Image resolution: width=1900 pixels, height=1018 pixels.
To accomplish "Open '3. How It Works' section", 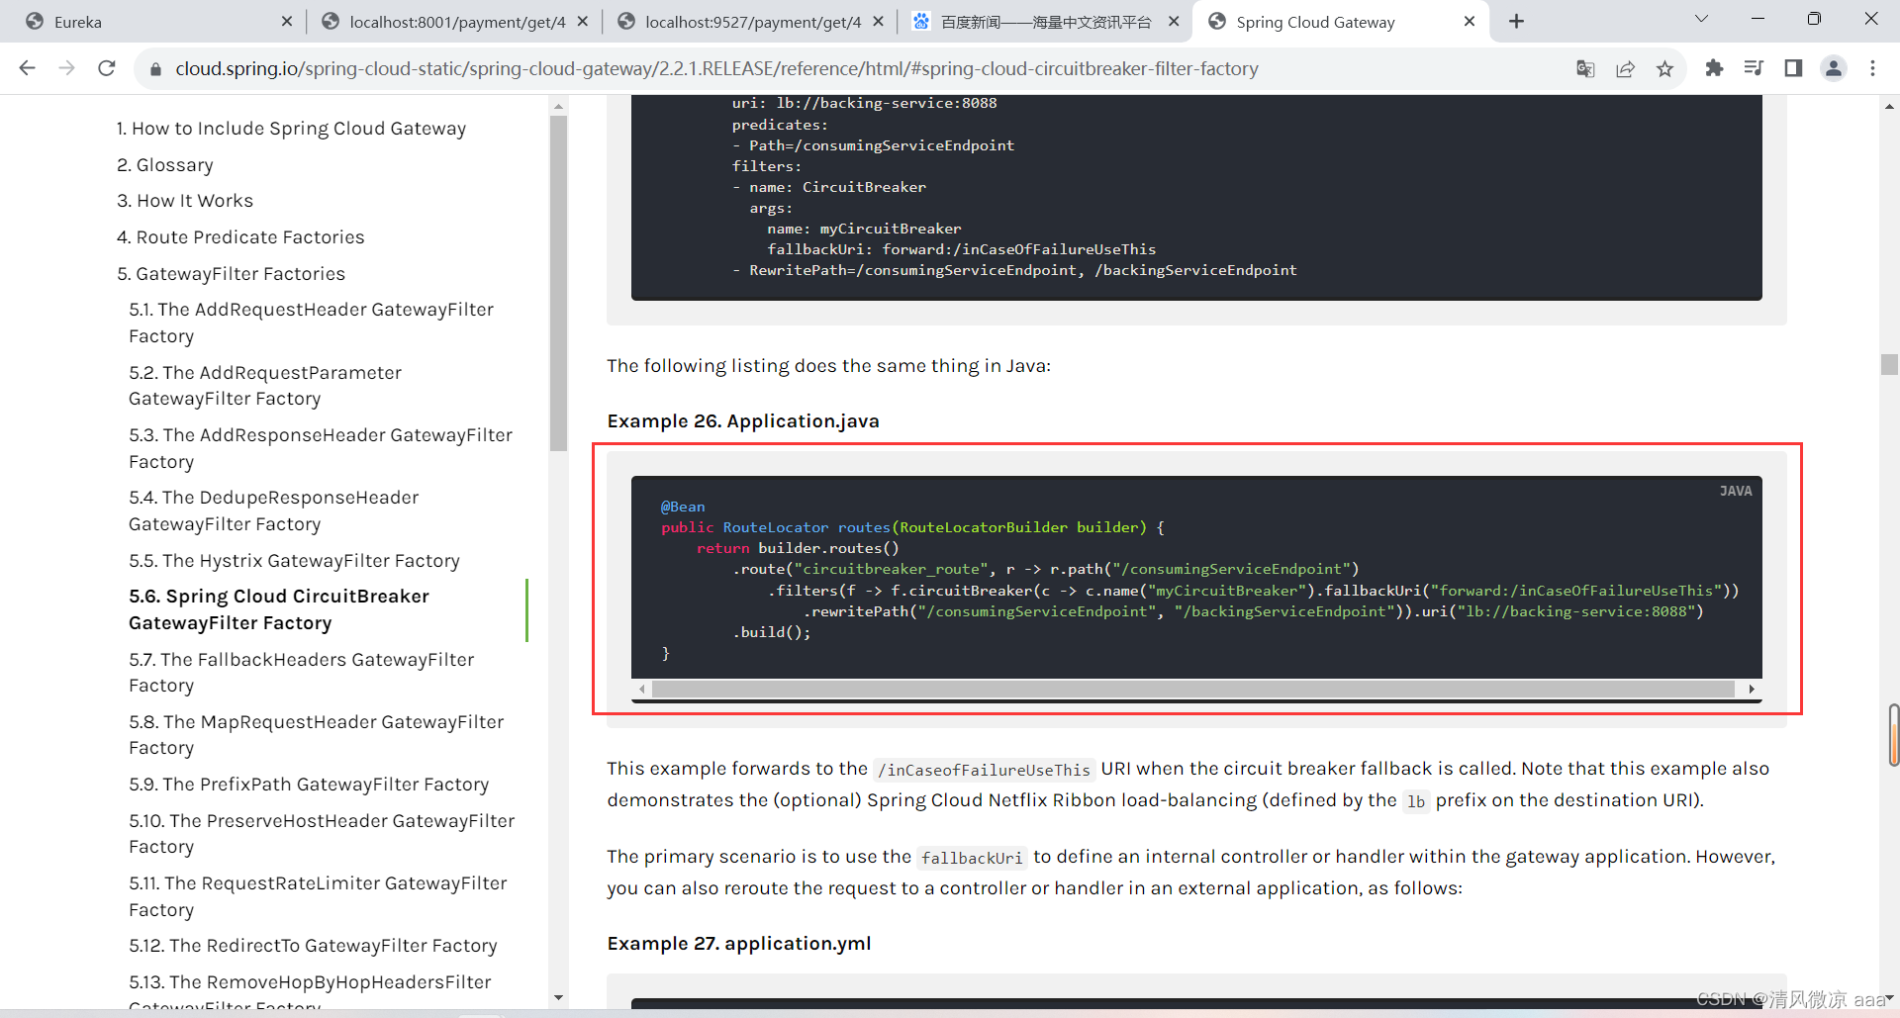I will tap(185, 201).
